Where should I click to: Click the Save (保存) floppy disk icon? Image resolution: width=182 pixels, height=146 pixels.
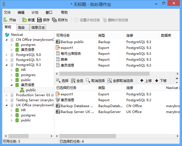click(39, 20)
